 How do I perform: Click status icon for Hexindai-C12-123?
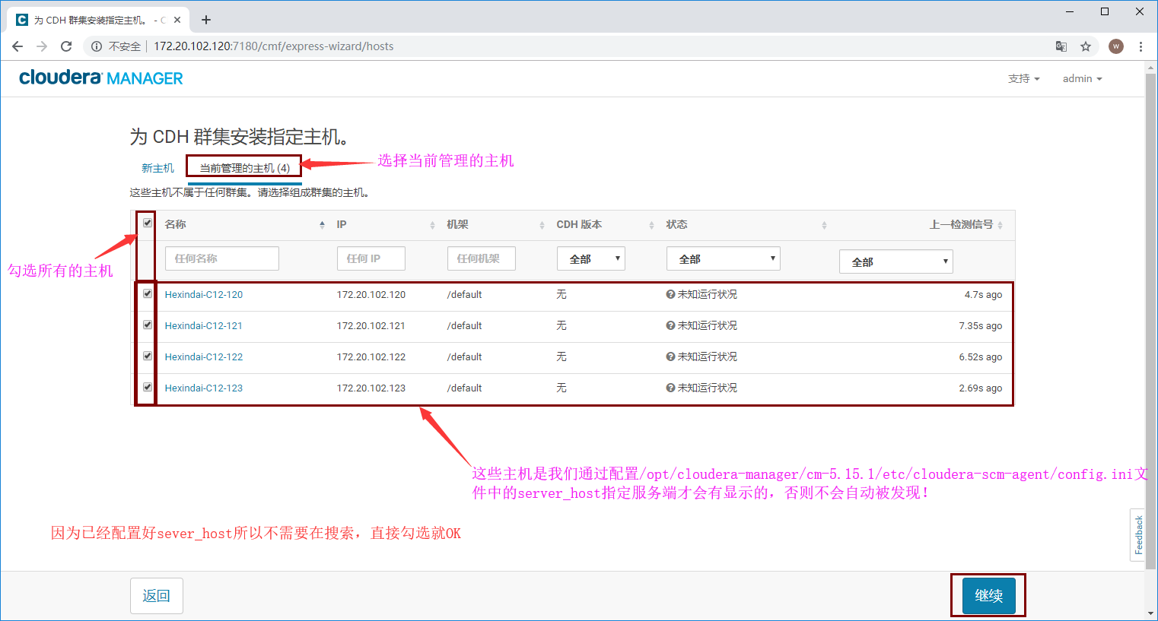(670, 388)
